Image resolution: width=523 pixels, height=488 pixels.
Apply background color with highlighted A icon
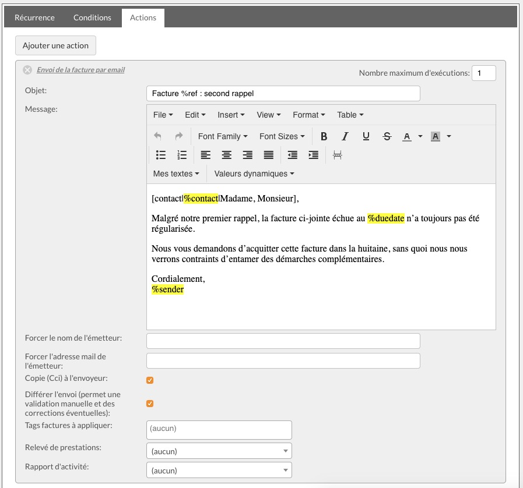[x=436, y=136]
